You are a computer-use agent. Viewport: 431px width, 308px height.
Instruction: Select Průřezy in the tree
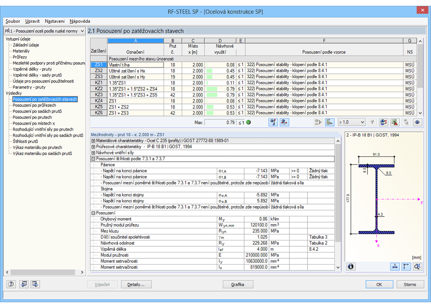coord(20,57)
